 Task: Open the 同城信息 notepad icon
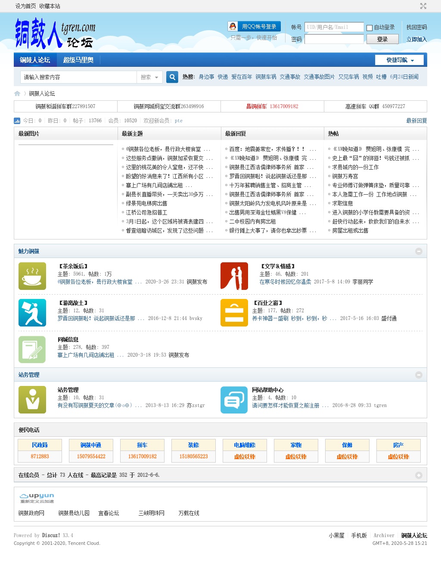click(x=32, y=349)
